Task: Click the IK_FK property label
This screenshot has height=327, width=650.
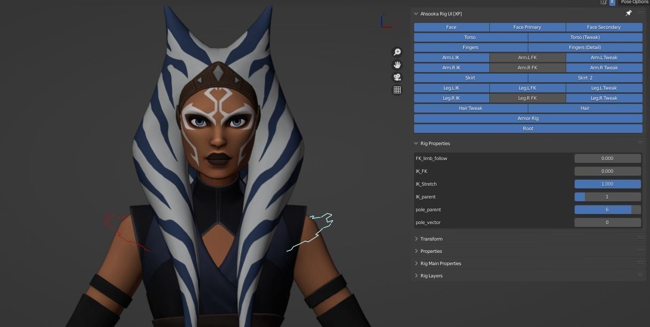Action: pyautogui.click(x=422, y=171)
